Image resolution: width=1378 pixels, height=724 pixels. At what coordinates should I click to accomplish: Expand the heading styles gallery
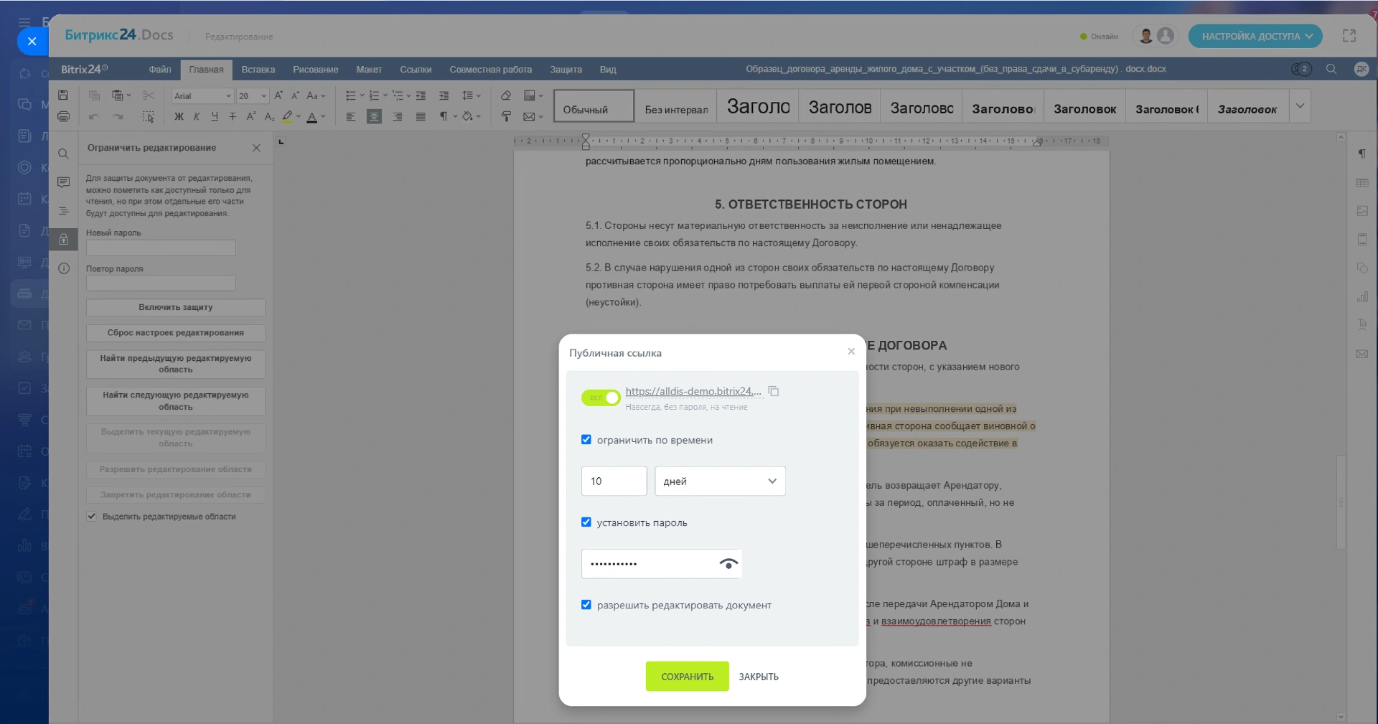point(1300,106)
